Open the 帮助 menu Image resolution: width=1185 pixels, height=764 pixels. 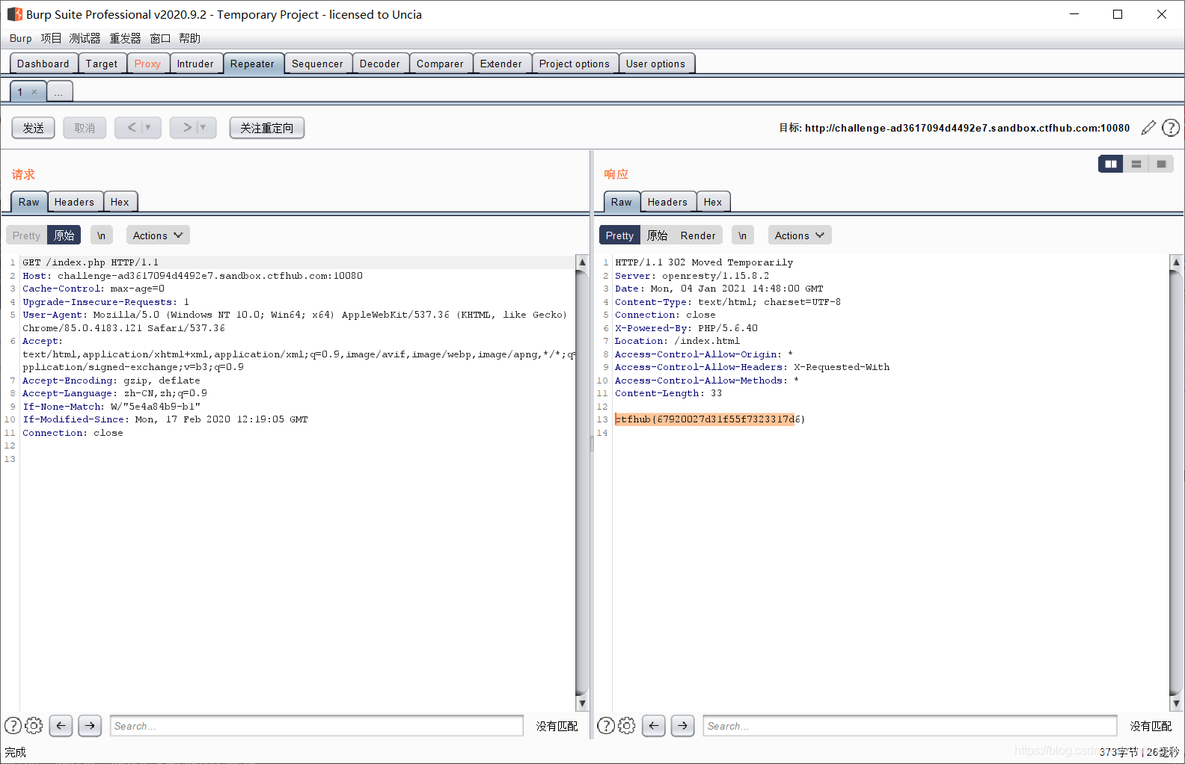coord(189,38)
